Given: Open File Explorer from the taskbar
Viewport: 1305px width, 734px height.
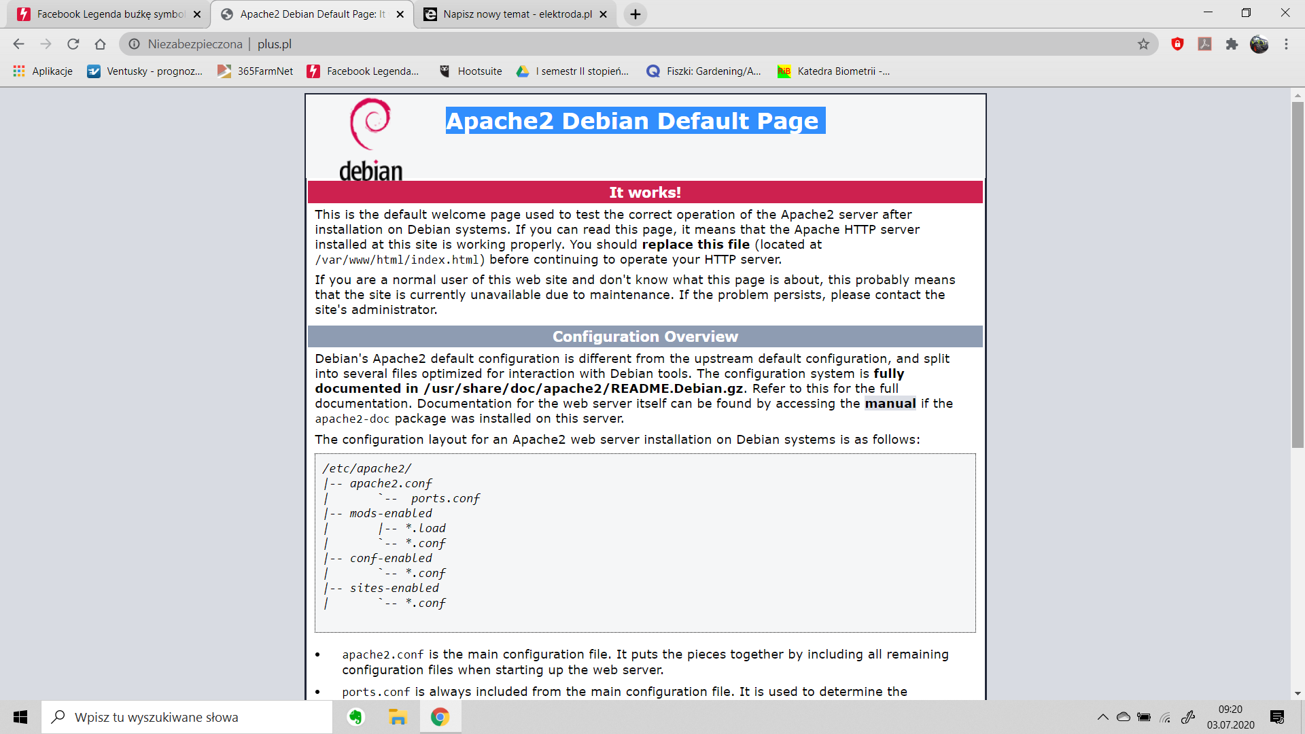Looking at the screenshot, I should tap(398, 717).
